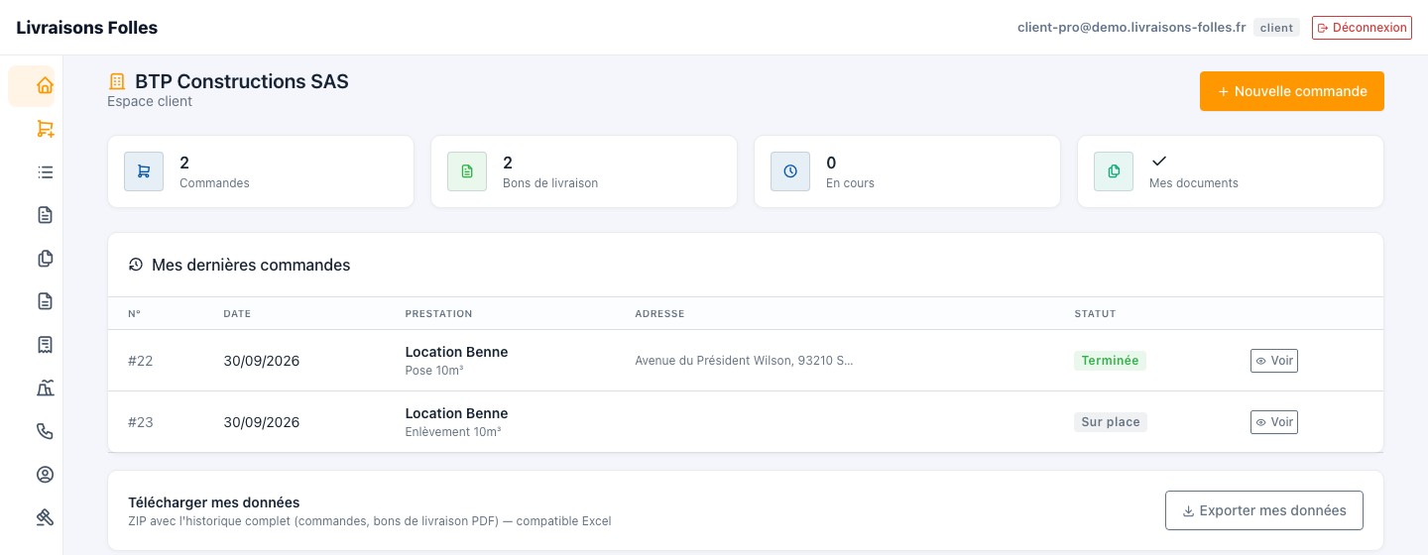The width and height of the screenshot is (1428, 555).
Task: Open the Commandes statistics card
Action: pyautogui.click(x=261, y=171)
